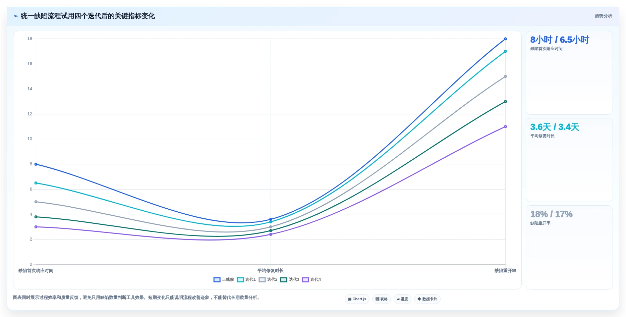Click the 缺陷首次响应时间 x-axis label
626x317 pixels.
tap(36, 271)
